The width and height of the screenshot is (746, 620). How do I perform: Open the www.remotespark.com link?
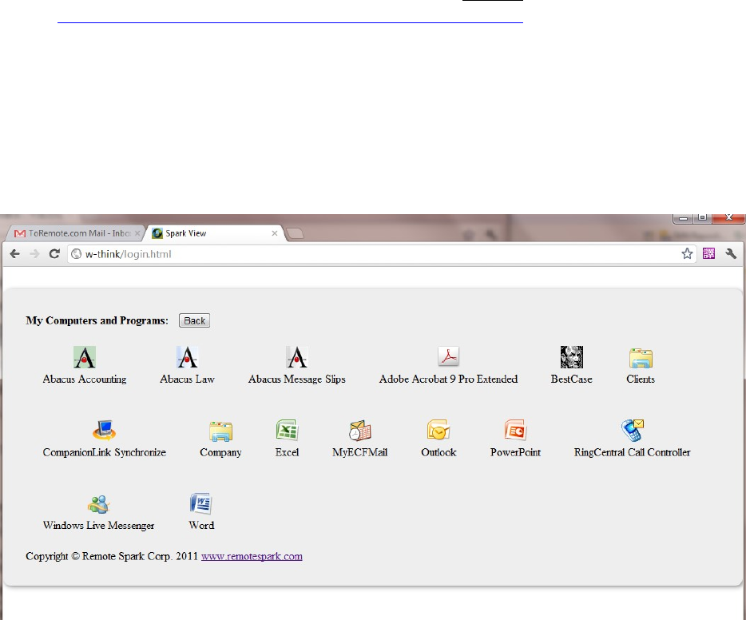tap(252, 556)
